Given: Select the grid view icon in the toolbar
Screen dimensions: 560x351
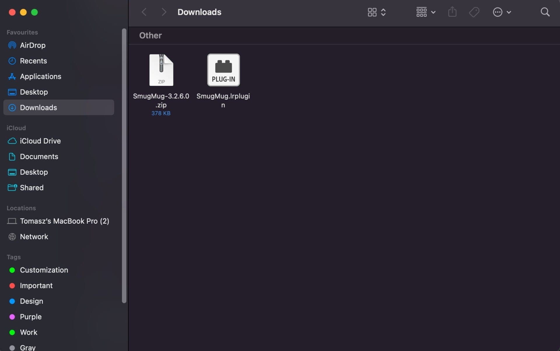Looking at the screenshot, I should [372, 12].
